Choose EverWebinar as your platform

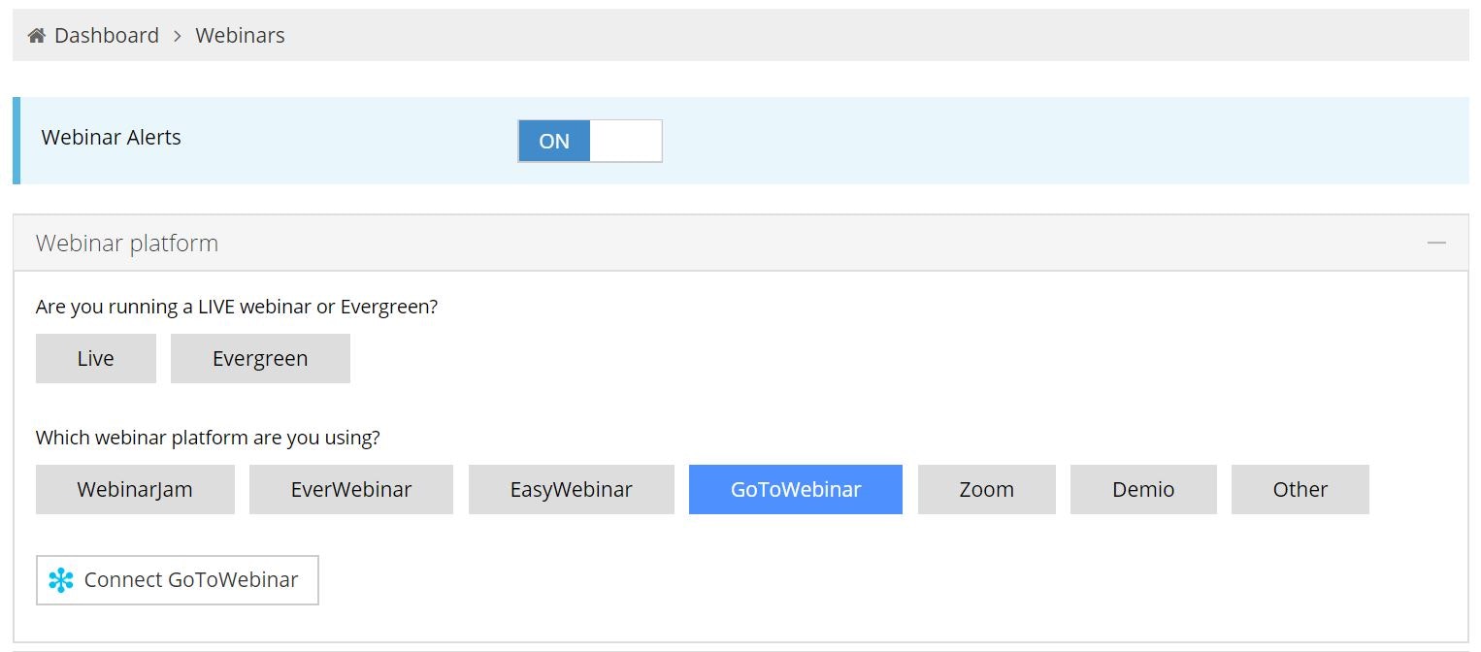tap(351, 489)
